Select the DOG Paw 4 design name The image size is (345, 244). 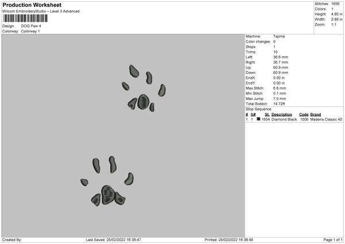pyautogui.click(x=31, y=26)
